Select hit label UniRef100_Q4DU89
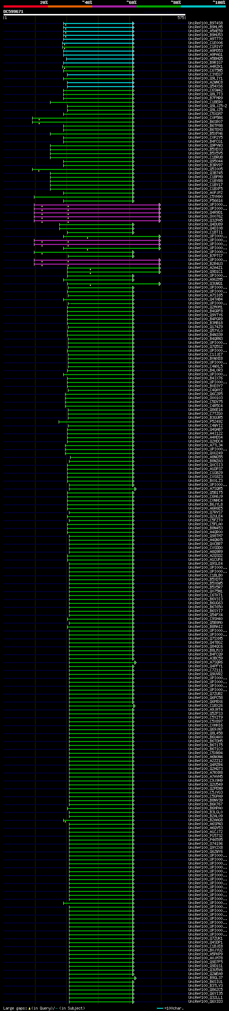 click(205, 224)
